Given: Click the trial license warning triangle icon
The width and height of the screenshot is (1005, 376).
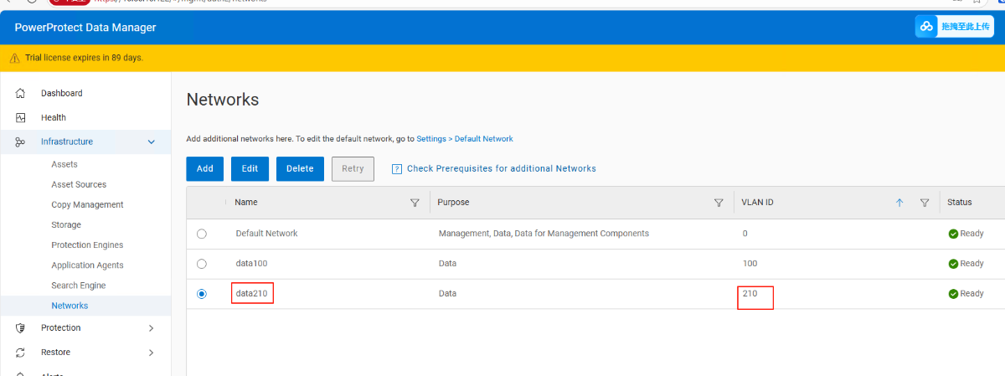Looking at the screenshot, I should pos(14,58).
